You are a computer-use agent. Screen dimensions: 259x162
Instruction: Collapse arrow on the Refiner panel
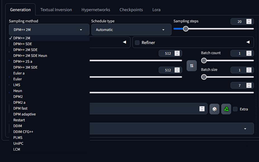click(x=248, y=42)
